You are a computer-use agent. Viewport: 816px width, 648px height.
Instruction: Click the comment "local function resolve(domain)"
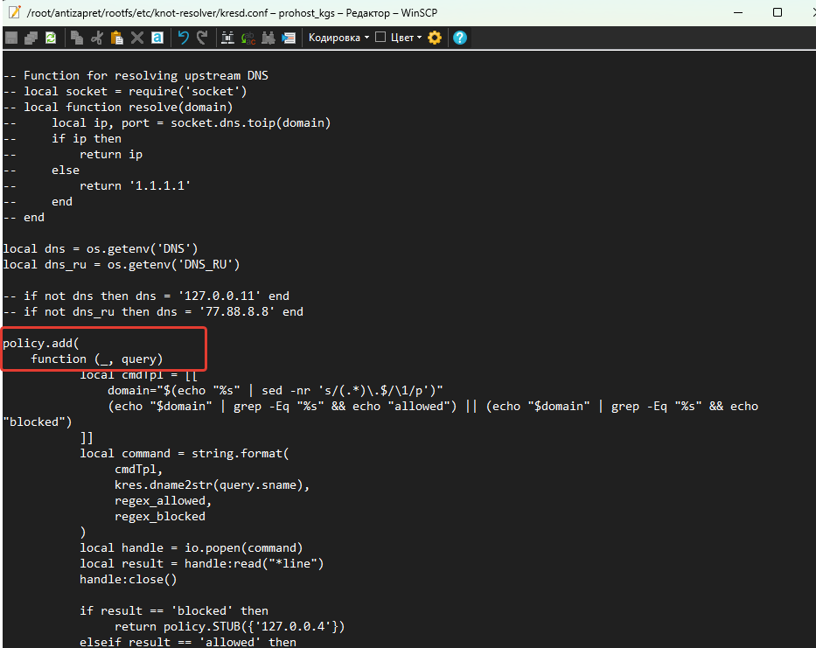118,107
